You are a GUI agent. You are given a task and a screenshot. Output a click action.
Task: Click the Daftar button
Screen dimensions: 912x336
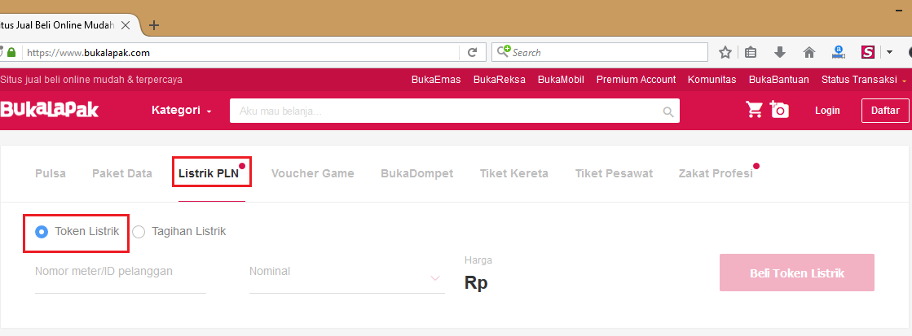coord(885,111)
